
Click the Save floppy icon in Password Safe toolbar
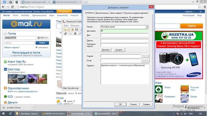point(76,29)
